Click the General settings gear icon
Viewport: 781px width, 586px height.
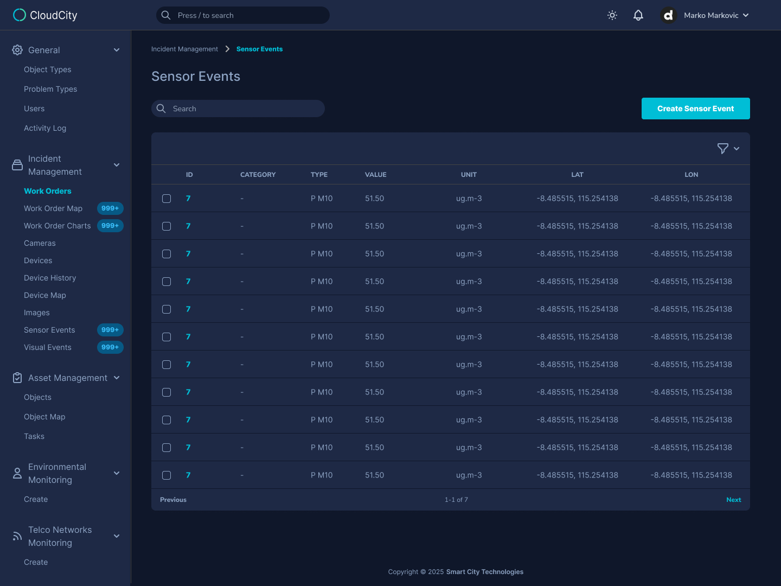click(16, 49)
